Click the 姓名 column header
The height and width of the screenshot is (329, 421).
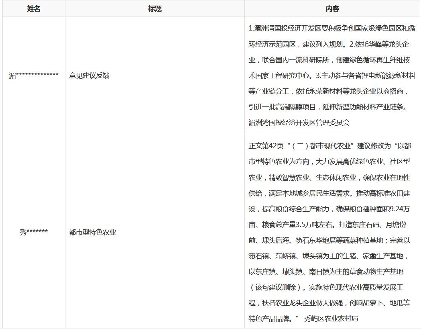pos(34,9)
